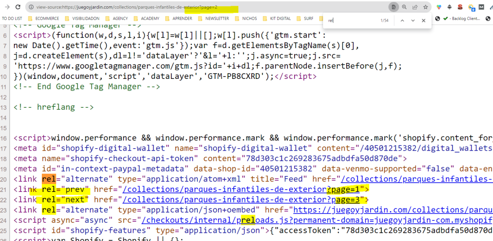Click the find bar search field

(x=351, y=21)
